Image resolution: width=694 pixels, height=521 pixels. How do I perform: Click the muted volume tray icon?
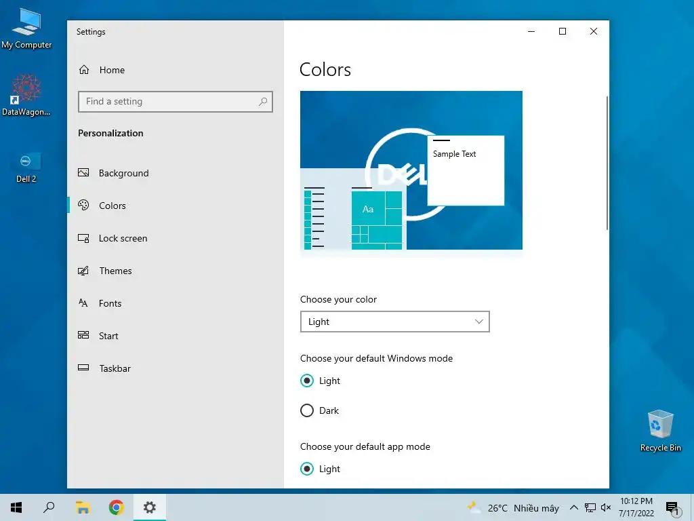(606, 507)
